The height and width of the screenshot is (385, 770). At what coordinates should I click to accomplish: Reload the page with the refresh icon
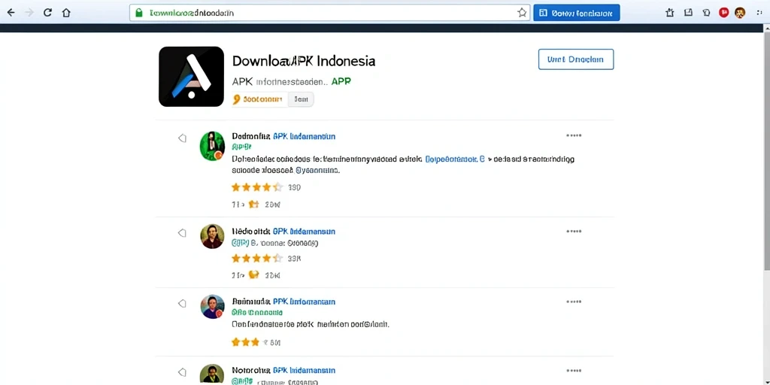(x=47, y=13)
